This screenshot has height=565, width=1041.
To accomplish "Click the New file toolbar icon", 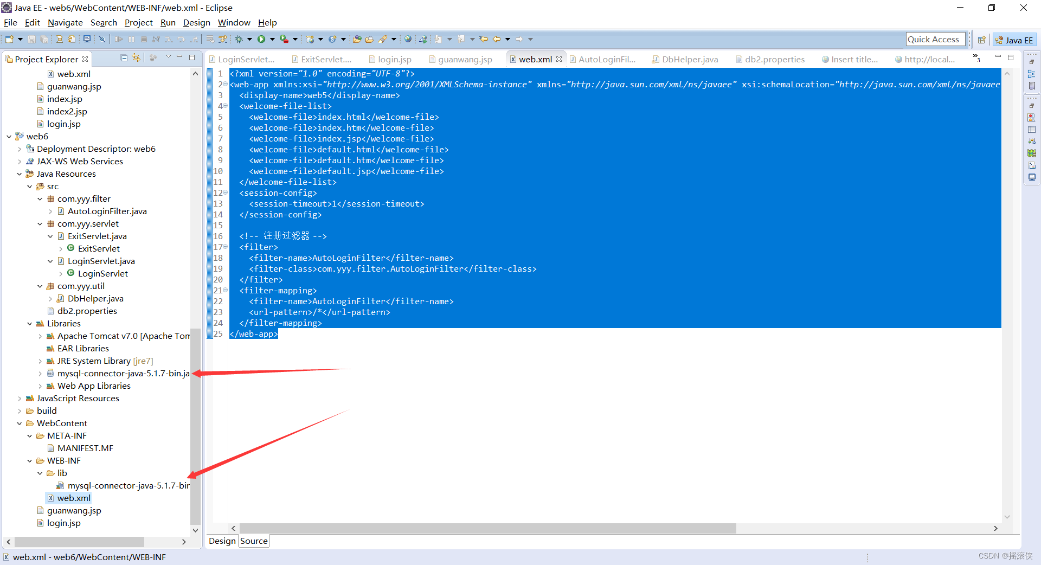I will pos(9,39).
